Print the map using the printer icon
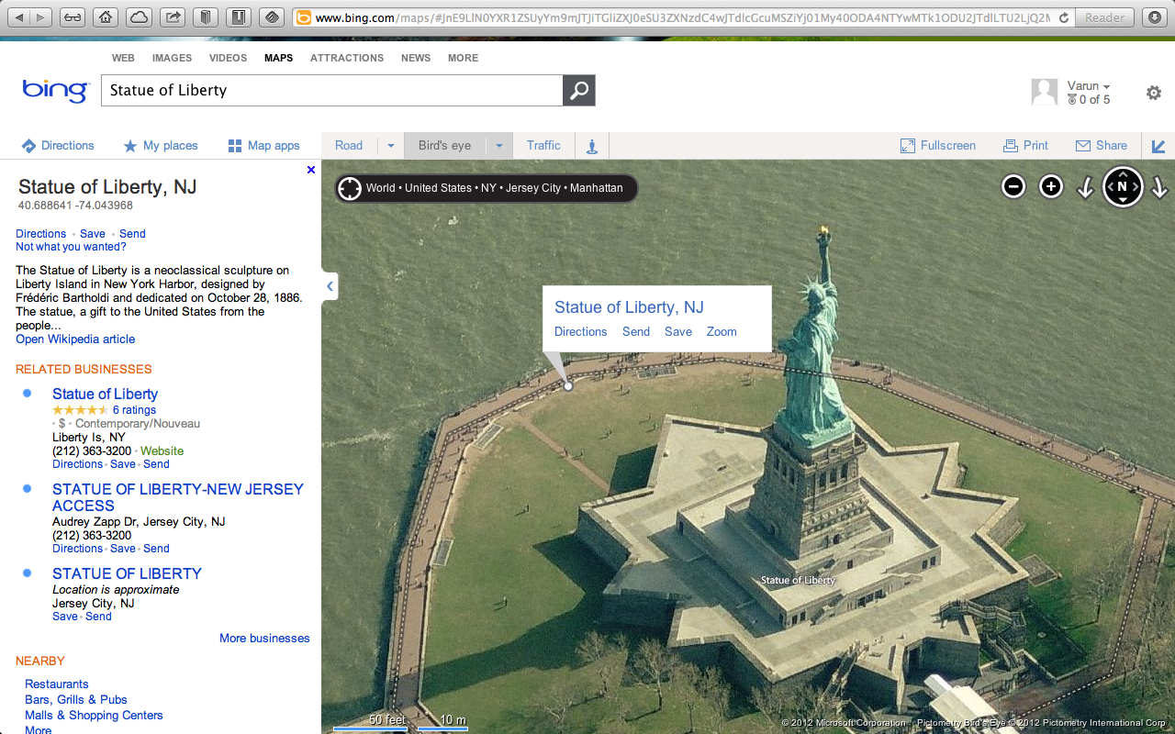The height and width of the screenshot is (734, 1175). [1025, 145]
